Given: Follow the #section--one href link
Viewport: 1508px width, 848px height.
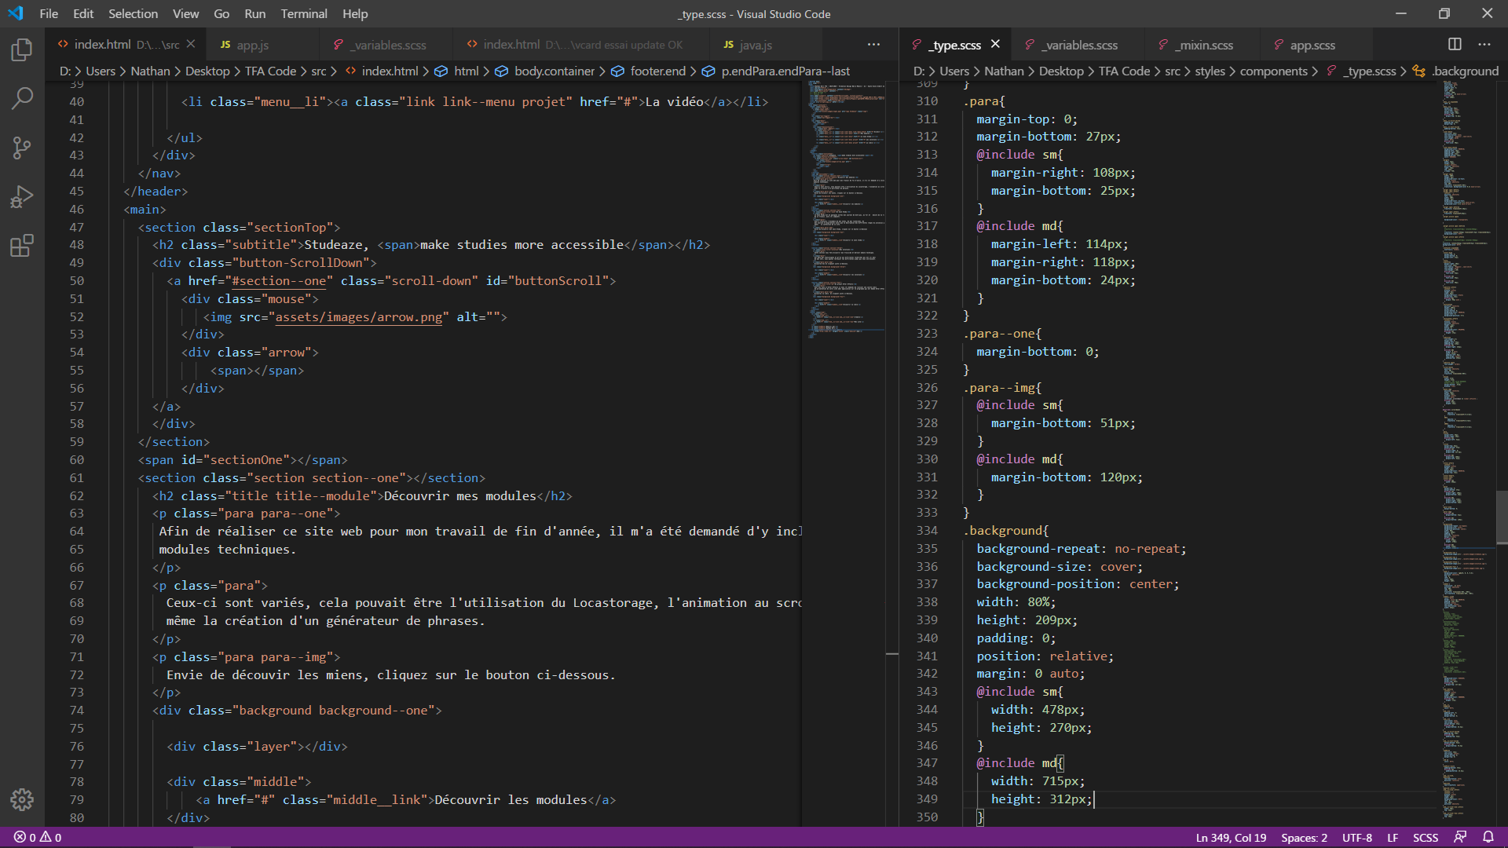Looking at the screenshot, I should pos(279,280).
